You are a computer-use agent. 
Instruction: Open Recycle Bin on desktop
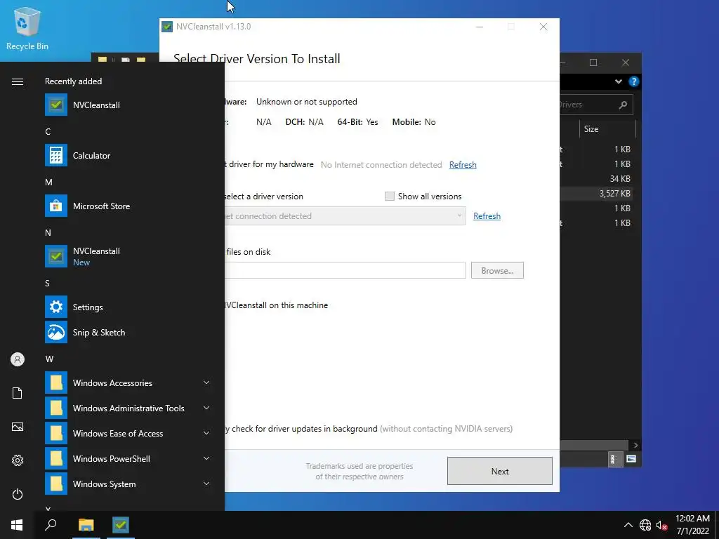pyautogui.click(x=27, y=28)
